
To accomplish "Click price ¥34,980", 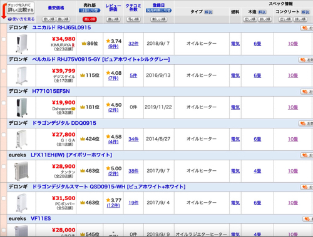I will 64,39.
